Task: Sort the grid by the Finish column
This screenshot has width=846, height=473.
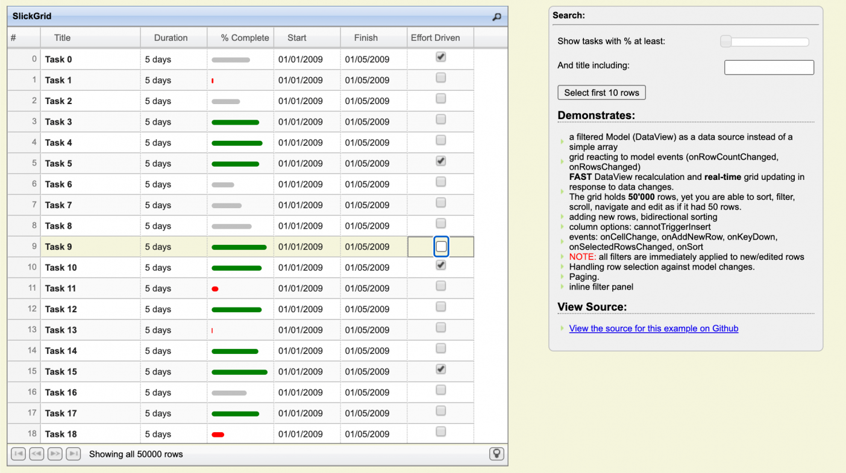Action: pos(366,37)
